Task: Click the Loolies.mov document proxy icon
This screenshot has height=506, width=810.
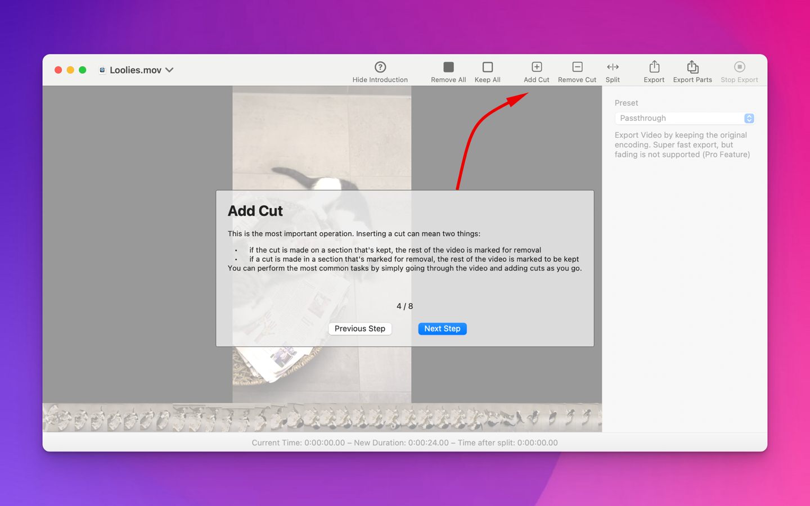Action: [102, 70]
